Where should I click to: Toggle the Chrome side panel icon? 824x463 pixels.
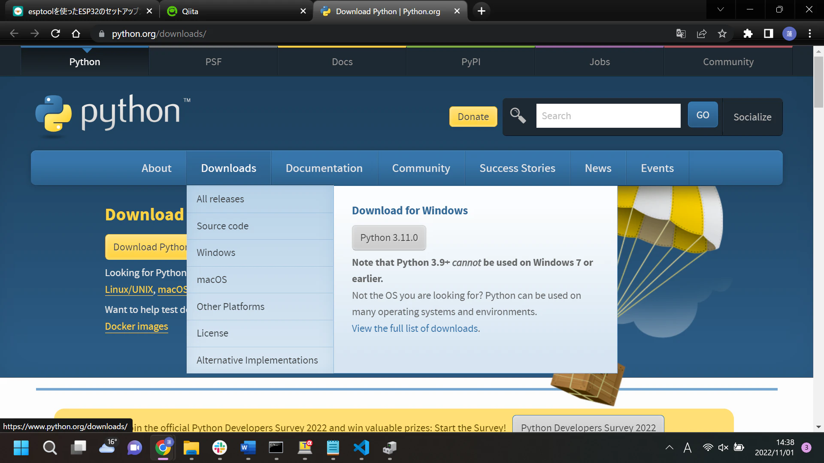point(769,33)
